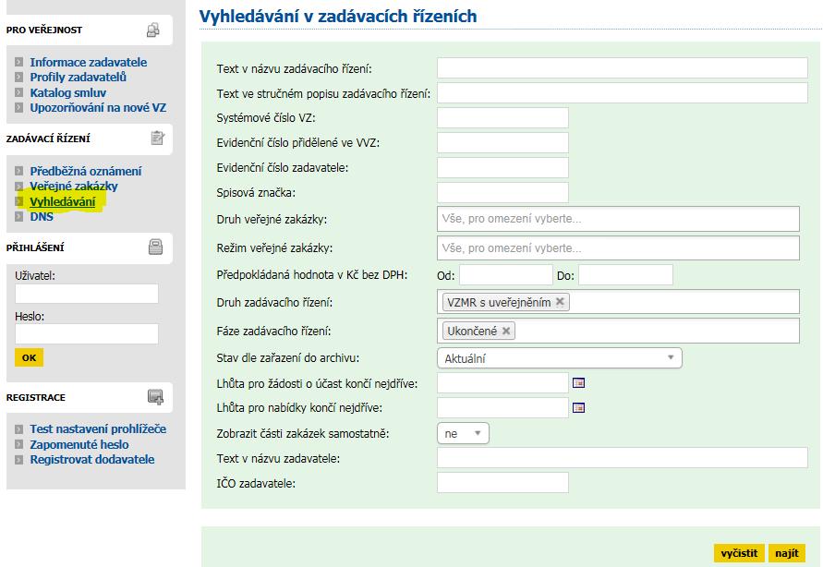The height and width of the screenshot is (567, 823).
Task: Open calendar for žádosti o účast deadline
Action: 578,383
